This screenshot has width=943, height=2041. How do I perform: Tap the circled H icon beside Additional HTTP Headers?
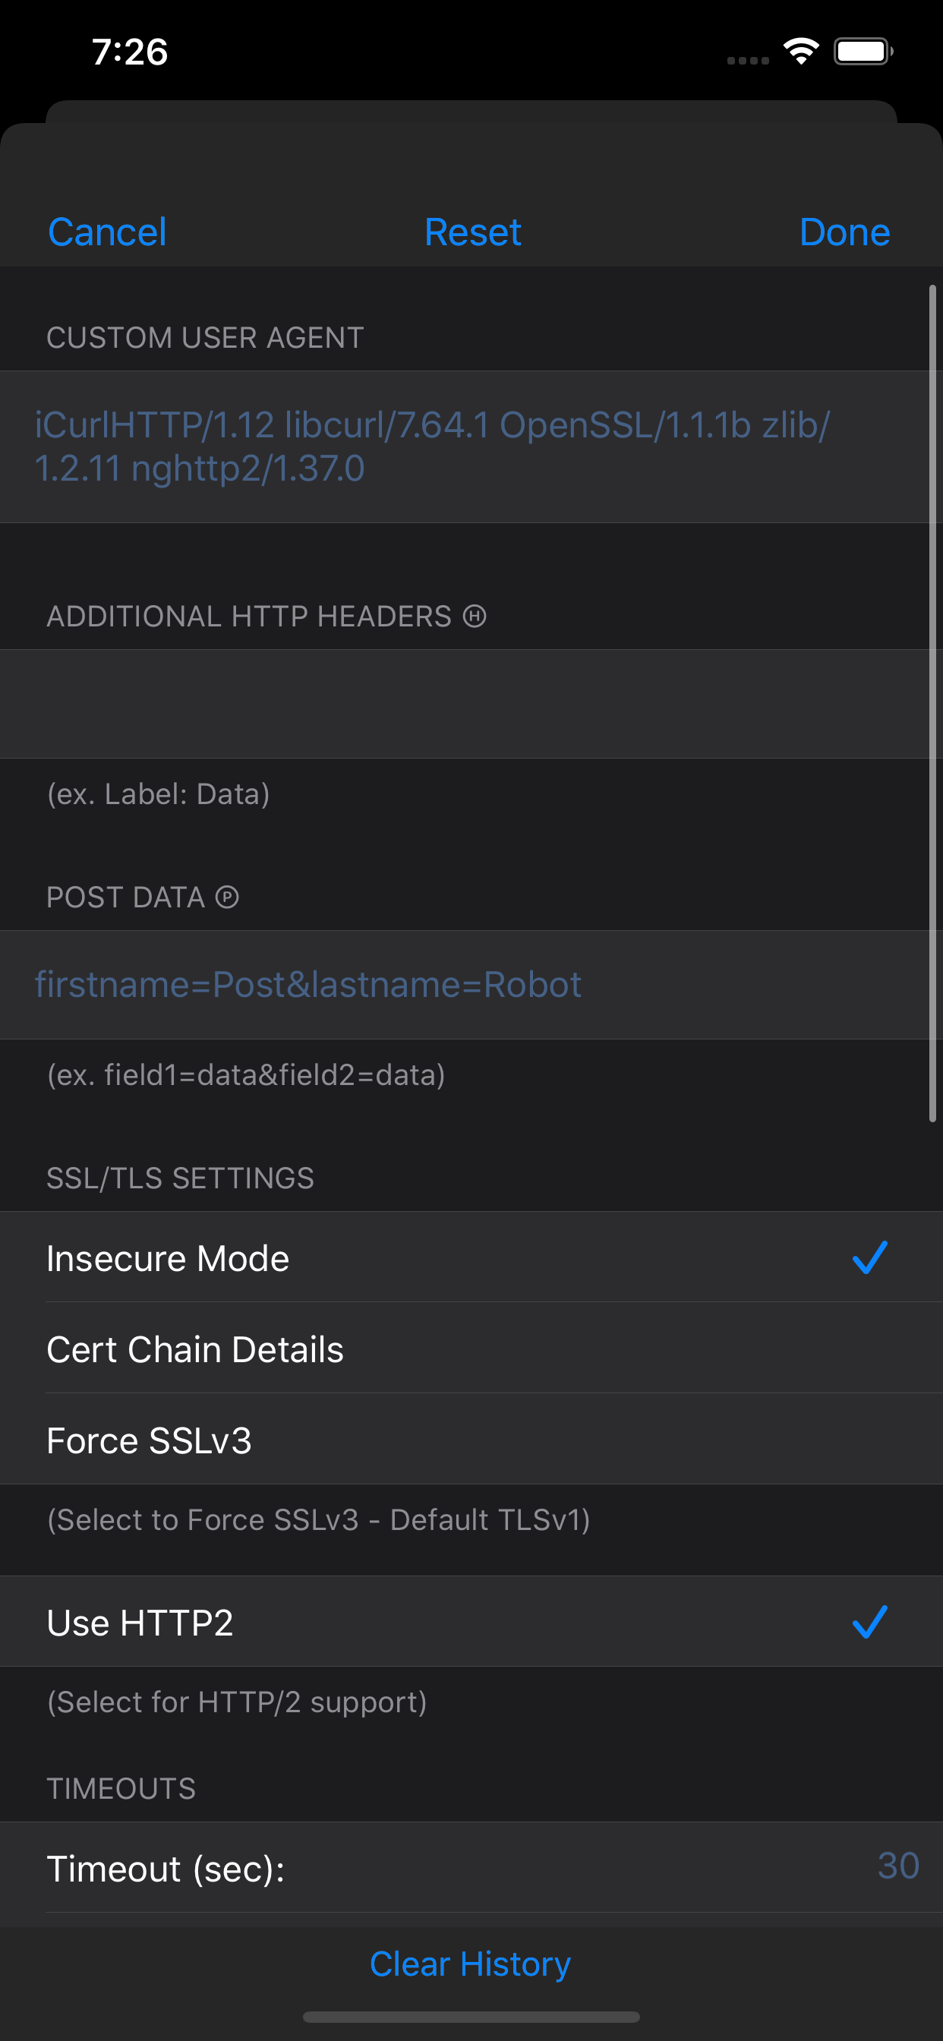point(474,616)
